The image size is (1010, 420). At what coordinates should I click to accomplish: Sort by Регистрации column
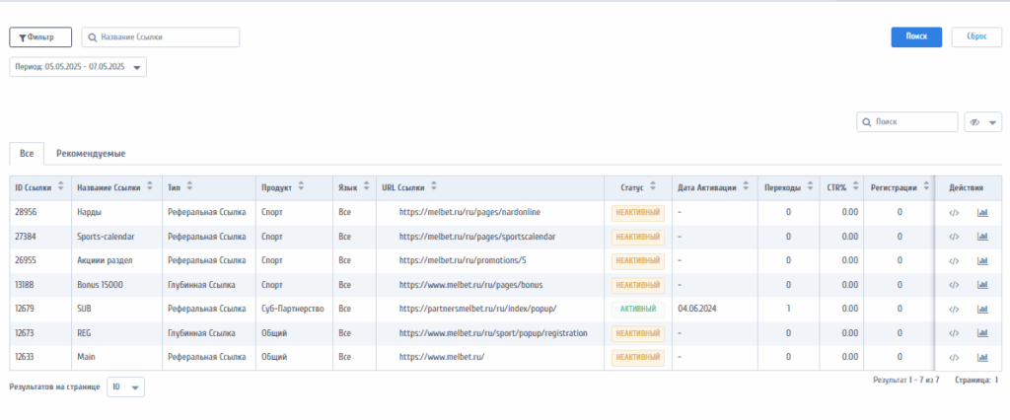pyautogui.click(x=926, y=187)
